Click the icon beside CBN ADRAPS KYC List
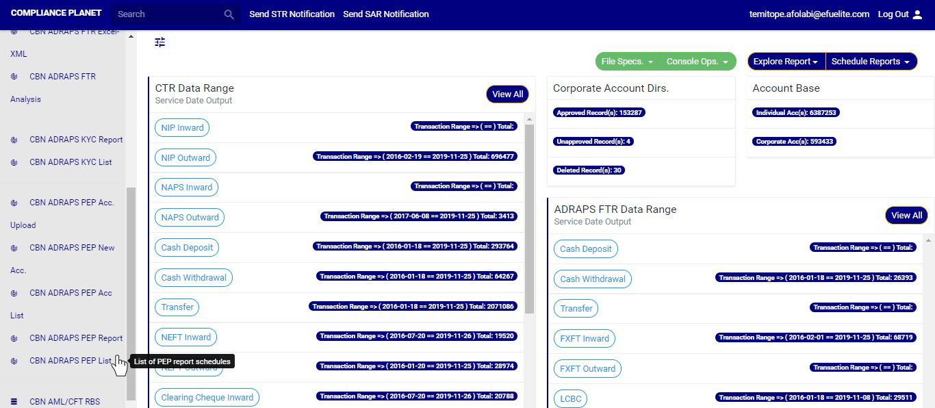Viewport: 935px width, 408px height. pos(14,162)
